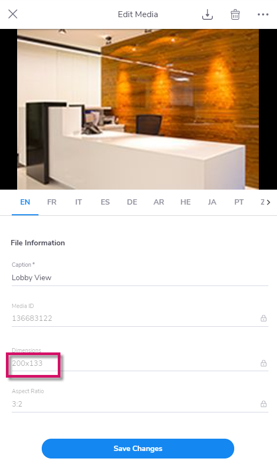The image size is (277, 466).
Task: Open the JA language tab
Action: point(212,202)
